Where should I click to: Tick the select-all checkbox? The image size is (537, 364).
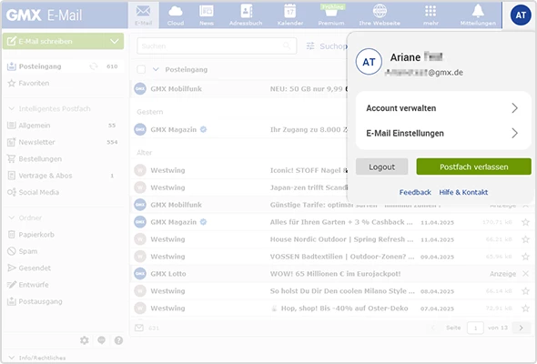tap(141, 69)
